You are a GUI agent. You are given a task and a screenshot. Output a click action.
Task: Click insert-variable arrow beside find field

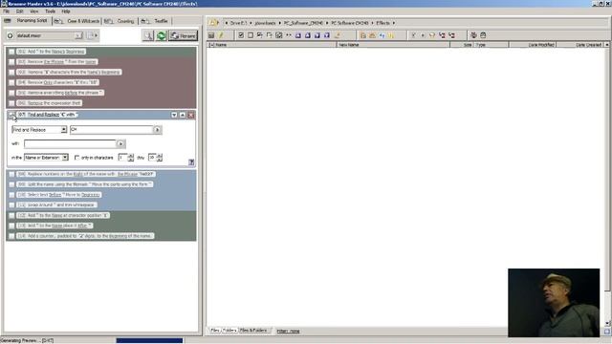click(157, 130)
